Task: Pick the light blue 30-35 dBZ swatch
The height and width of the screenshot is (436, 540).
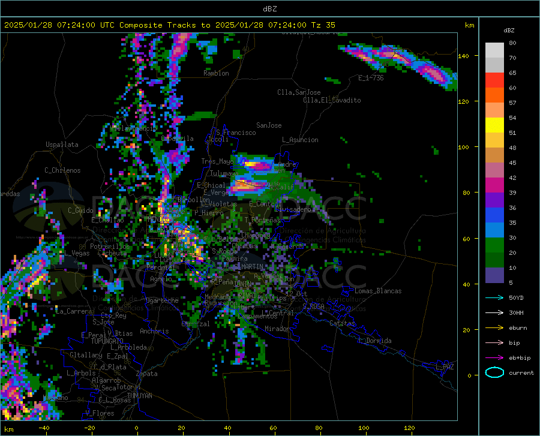Action: pos(494,230)
